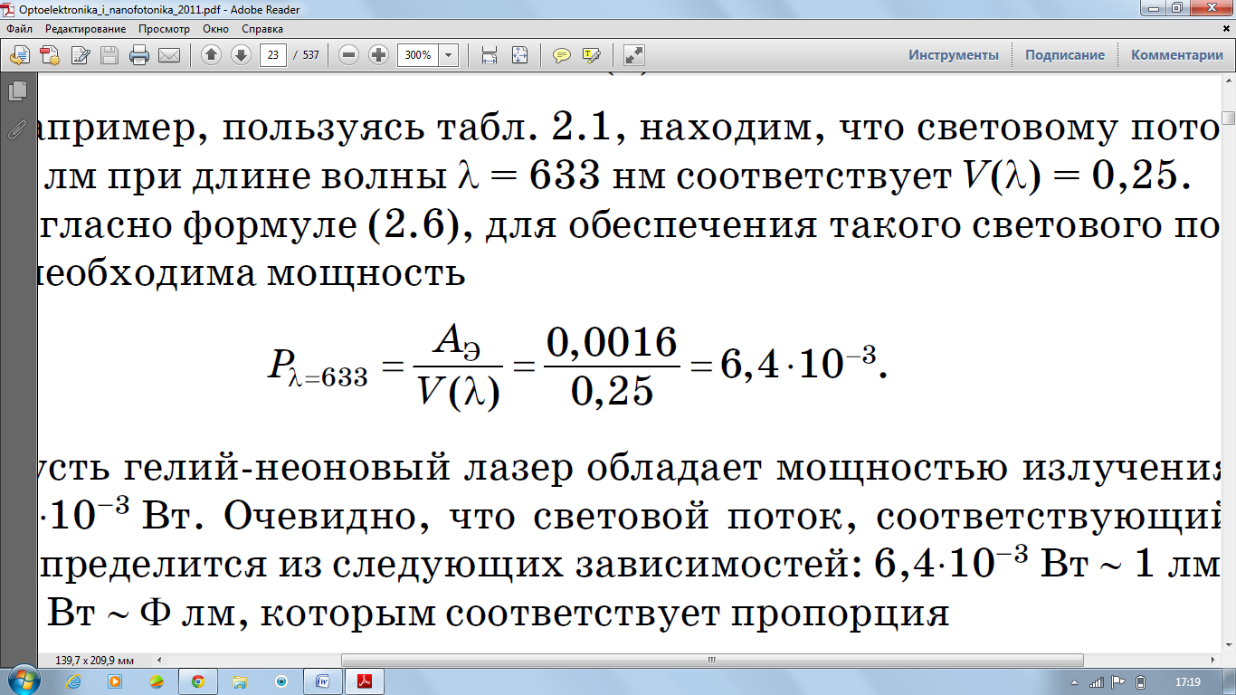Send file by email envelope icon
This screenshot has height=695, width=1236.
click(168, 55)
